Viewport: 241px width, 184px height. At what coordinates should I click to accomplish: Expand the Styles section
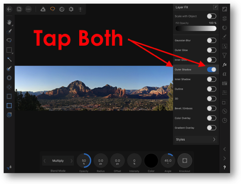[x=196, y=139]
